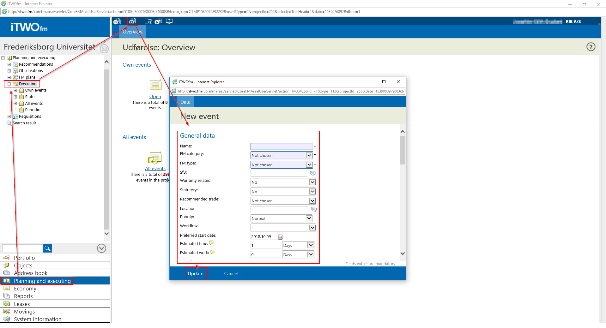Expand the Requisitions tree node
Screen dimensions: 606x328
tap(9, 116)
